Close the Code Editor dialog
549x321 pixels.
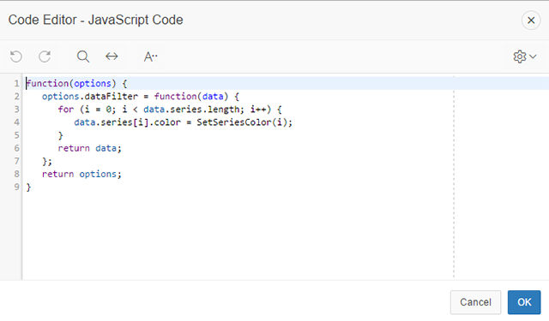(x=531, y=21)
